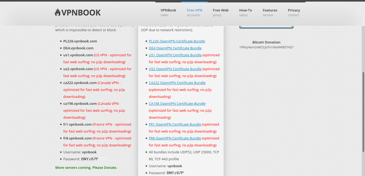The width and height of the screenshot is (365, 176).
Task: Download CA222 OpenVPN Certificate Bundle
Action: click(x=177, y=83)
